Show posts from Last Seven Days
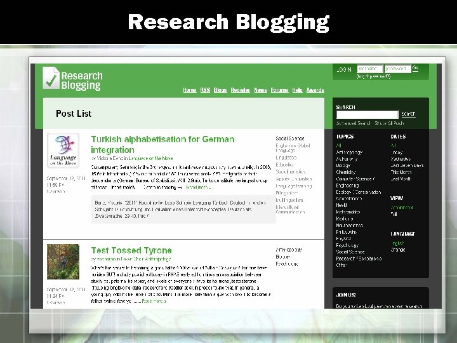457x343 pixels. pyautogui.click(x=407, y=165)
